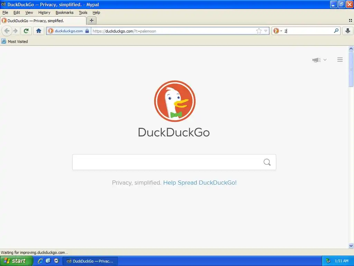Go back with the Back arrow button
Screen dimensions: 354x266
7,31
